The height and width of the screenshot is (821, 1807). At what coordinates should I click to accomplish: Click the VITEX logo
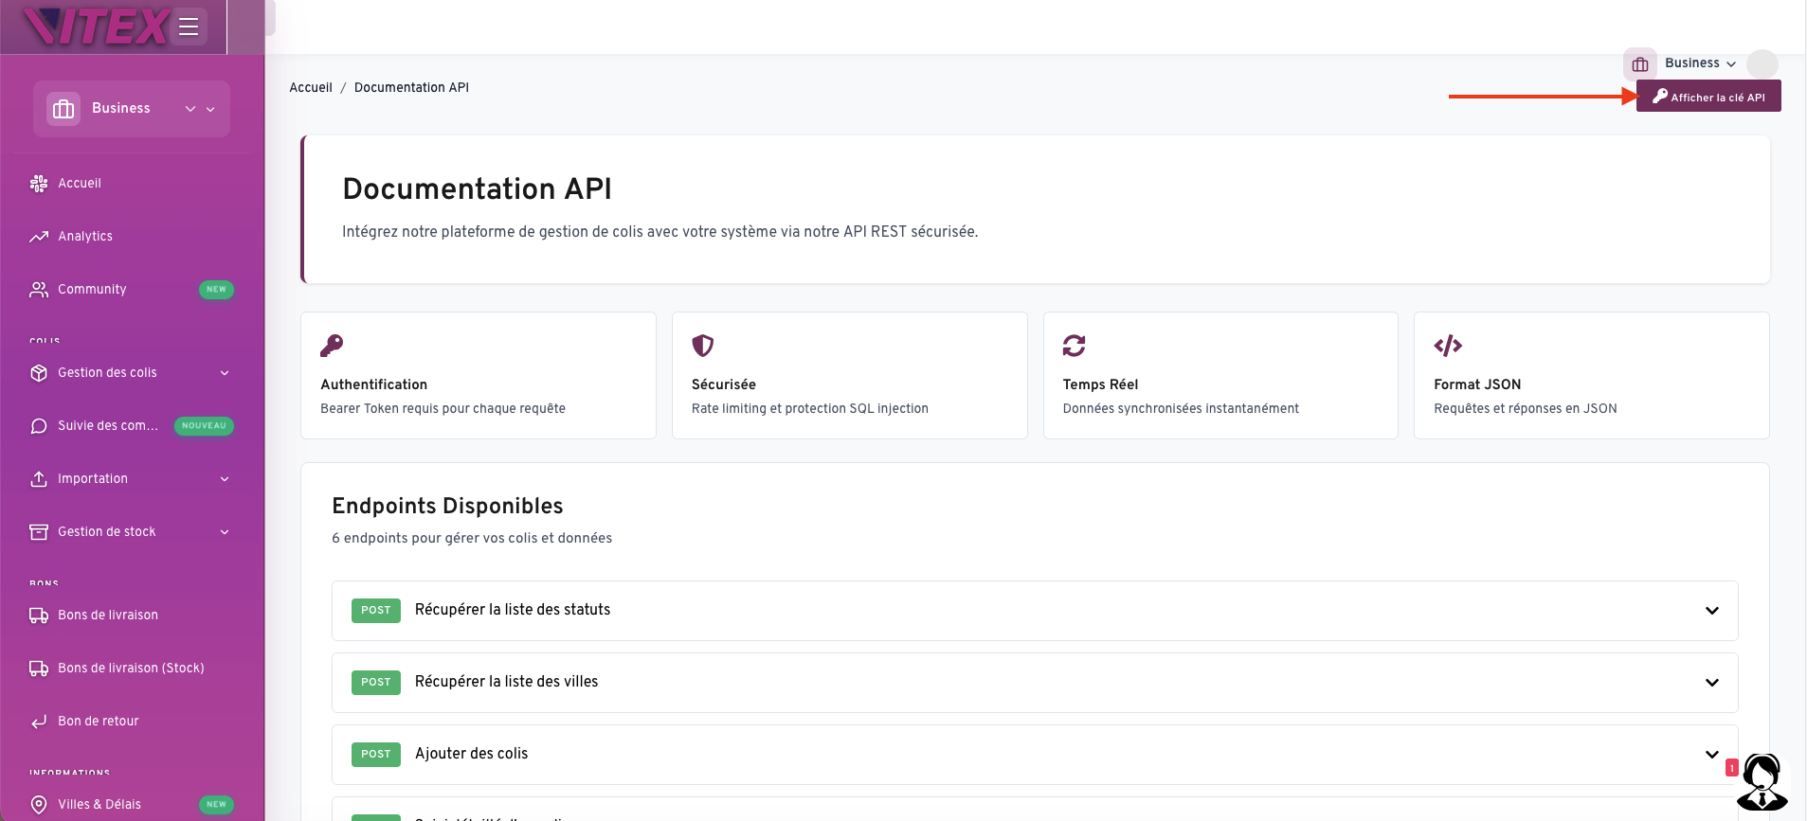point(97,27)
